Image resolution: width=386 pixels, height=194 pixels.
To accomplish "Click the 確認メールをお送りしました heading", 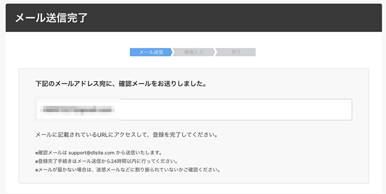I will coord(120,84).
